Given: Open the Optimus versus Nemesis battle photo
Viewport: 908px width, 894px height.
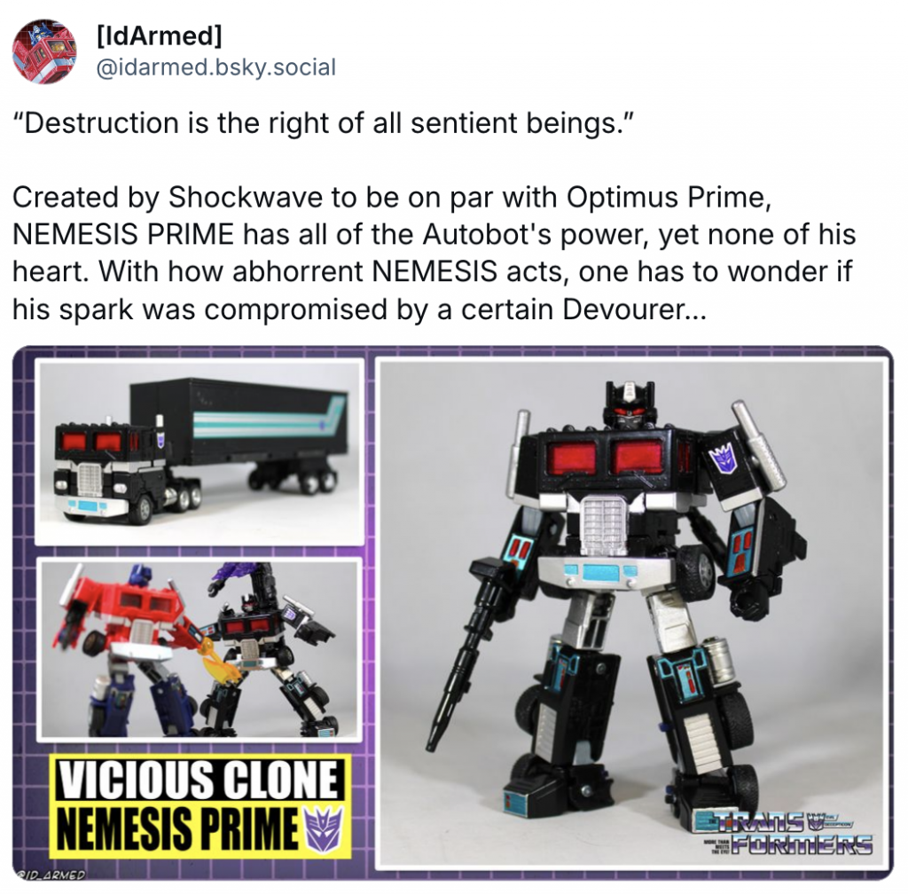Looking at the screenshot, I should pyautogui.click(x=200, y=649).
